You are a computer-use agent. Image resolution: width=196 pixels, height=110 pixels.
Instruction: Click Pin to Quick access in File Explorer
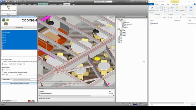point(152,9)
